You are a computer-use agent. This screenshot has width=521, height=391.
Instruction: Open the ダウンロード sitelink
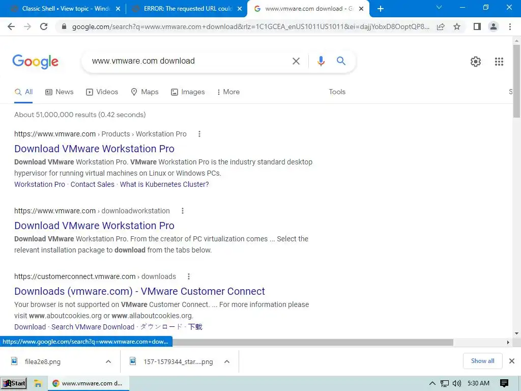click(161, 327)
